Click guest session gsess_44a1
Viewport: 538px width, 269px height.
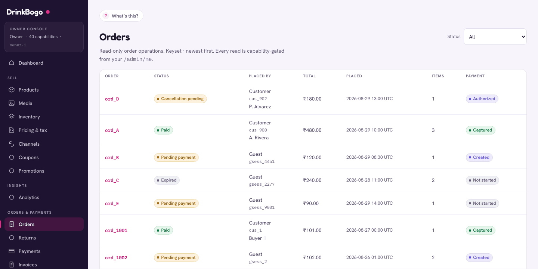262,162
